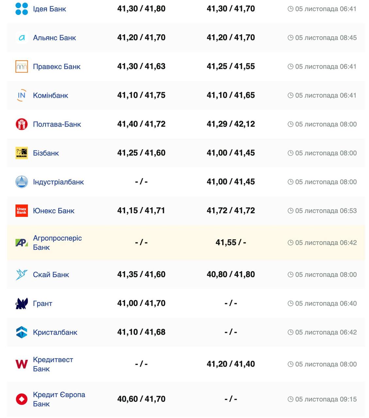
Task: Click the red Полтава-Банк logo
Action: (22, 124)
